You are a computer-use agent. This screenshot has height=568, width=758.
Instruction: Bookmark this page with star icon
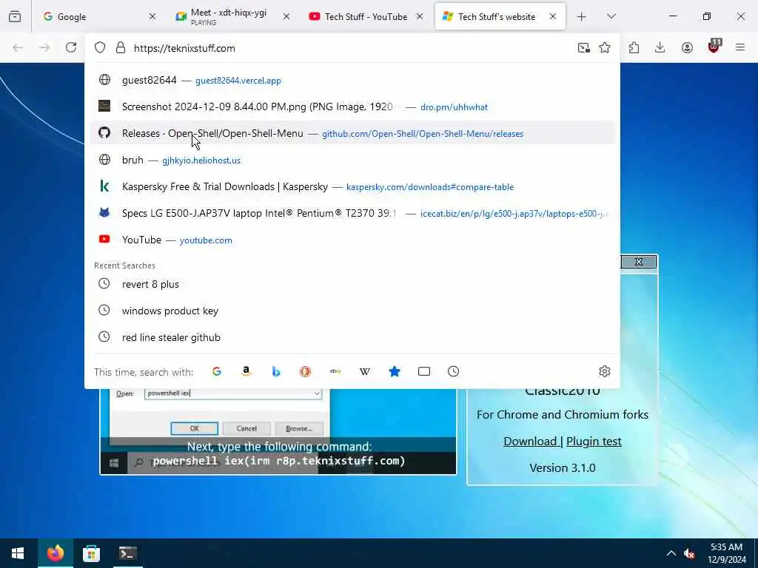tap(605, 47)
